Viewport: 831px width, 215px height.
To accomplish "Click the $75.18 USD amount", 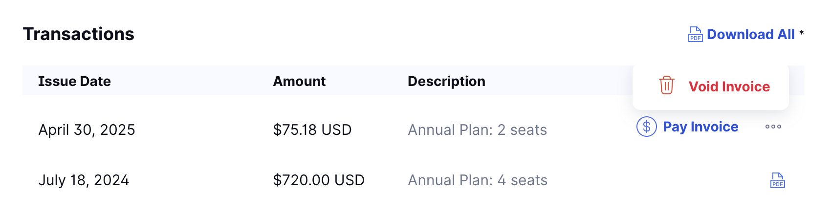I will (312, 130).
